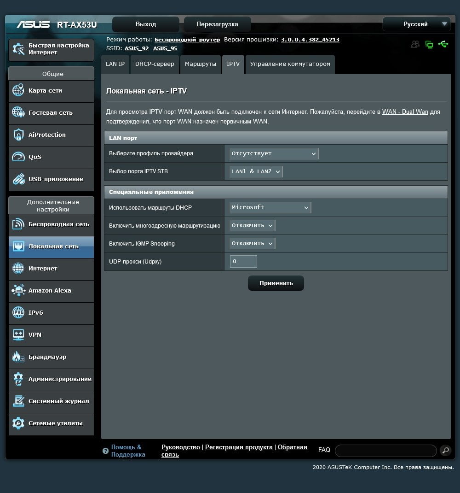Open AiProtection shield icon
The height and width of the screenshot is (493, 460).
coord(18,135)
